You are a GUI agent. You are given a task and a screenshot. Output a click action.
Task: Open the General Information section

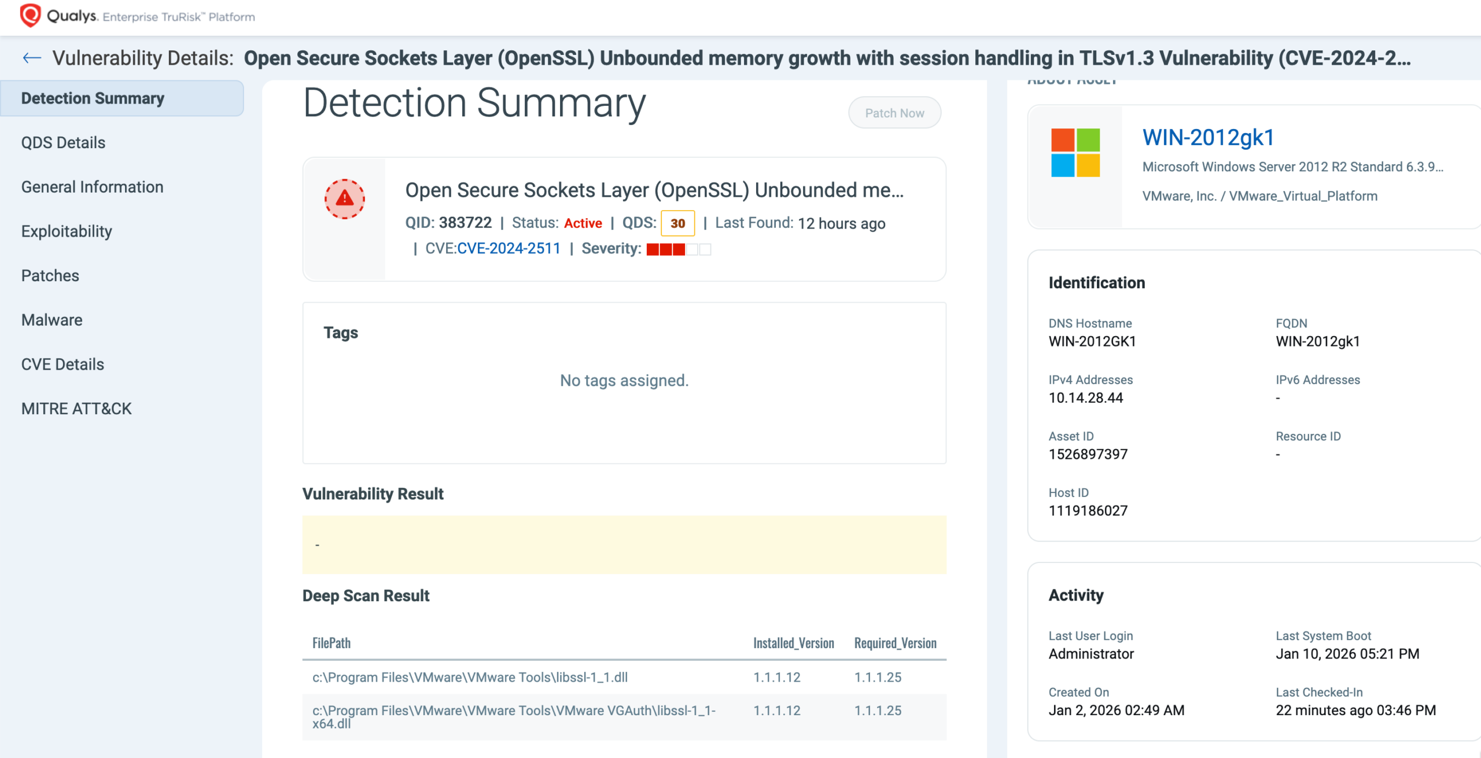pyautogui.click(x=92, y=186)
